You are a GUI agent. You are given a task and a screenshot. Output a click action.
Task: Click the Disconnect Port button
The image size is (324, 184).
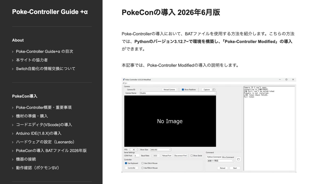tap(181, 156)
